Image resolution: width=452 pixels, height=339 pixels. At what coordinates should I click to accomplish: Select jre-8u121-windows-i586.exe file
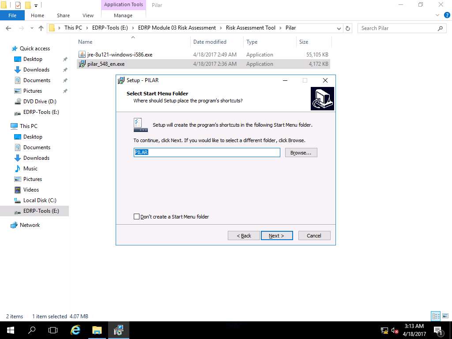[120, 54]
